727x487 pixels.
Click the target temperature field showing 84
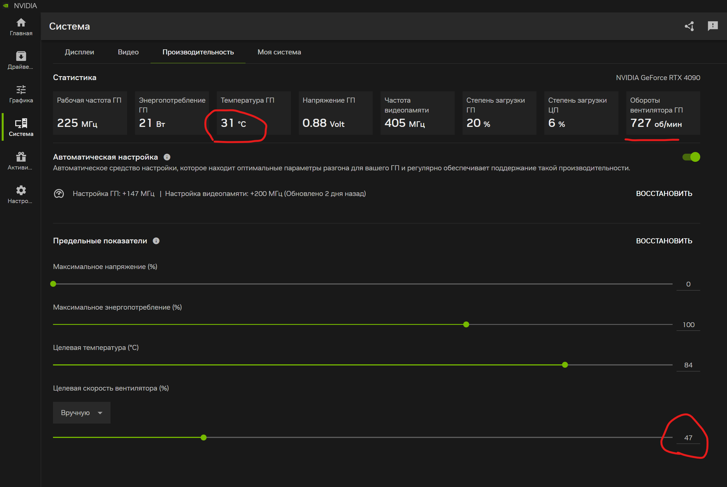tap(688, 365)
